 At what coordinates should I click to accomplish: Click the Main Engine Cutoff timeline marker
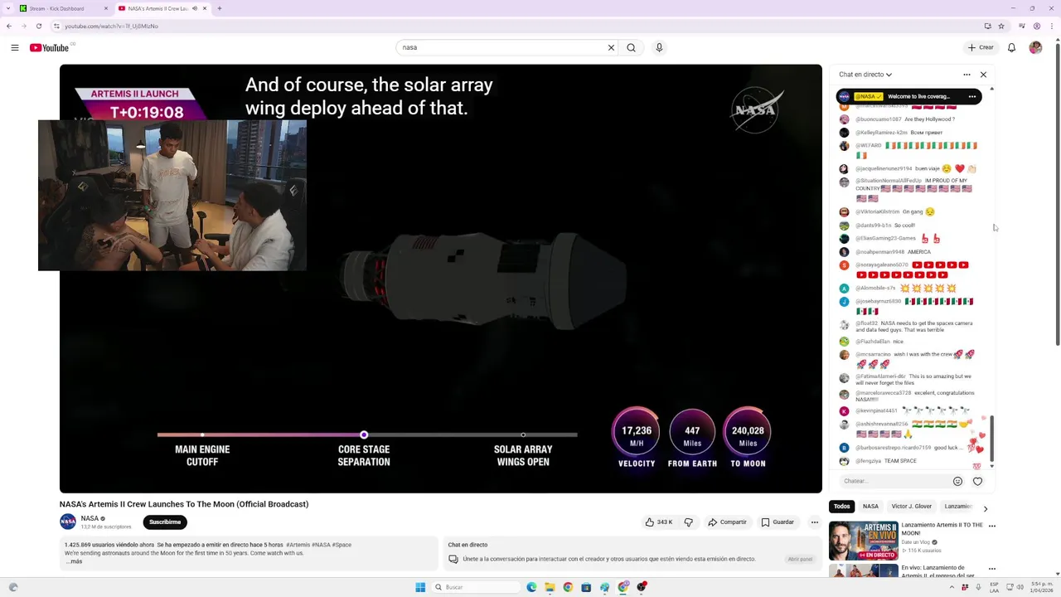[202, 434]
